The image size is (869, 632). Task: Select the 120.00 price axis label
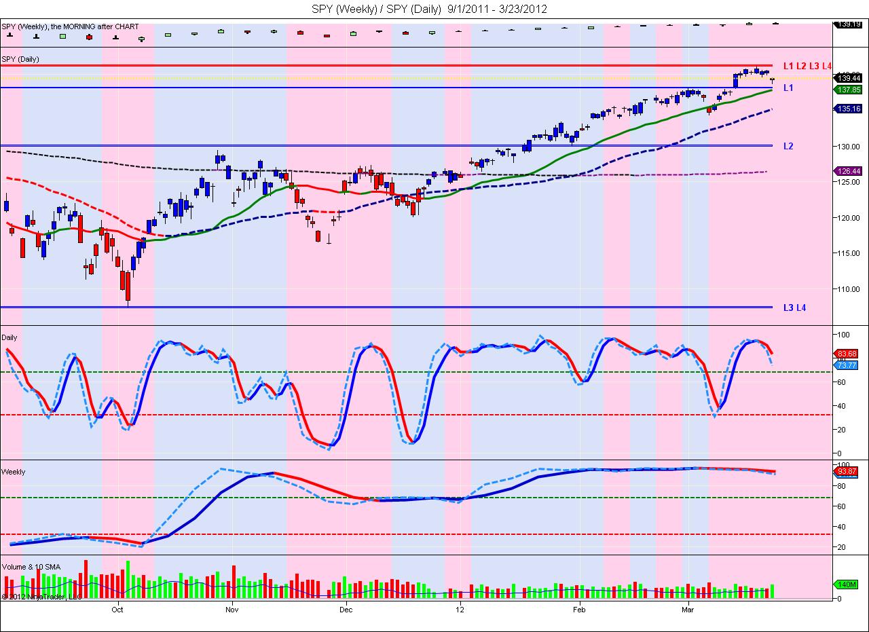coord(850,218)
